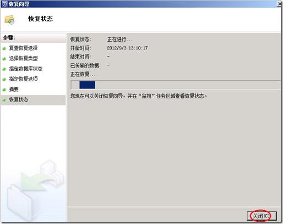The height and width of the screenshot is (224, 283).
Task: Select the 摘要 summary step
Action: pos(14,89)
